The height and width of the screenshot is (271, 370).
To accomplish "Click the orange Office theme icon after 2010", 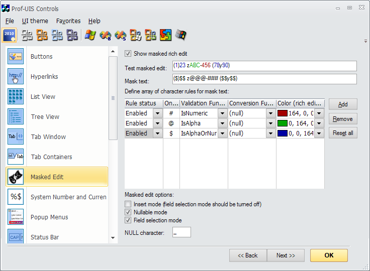I will 42,35.
